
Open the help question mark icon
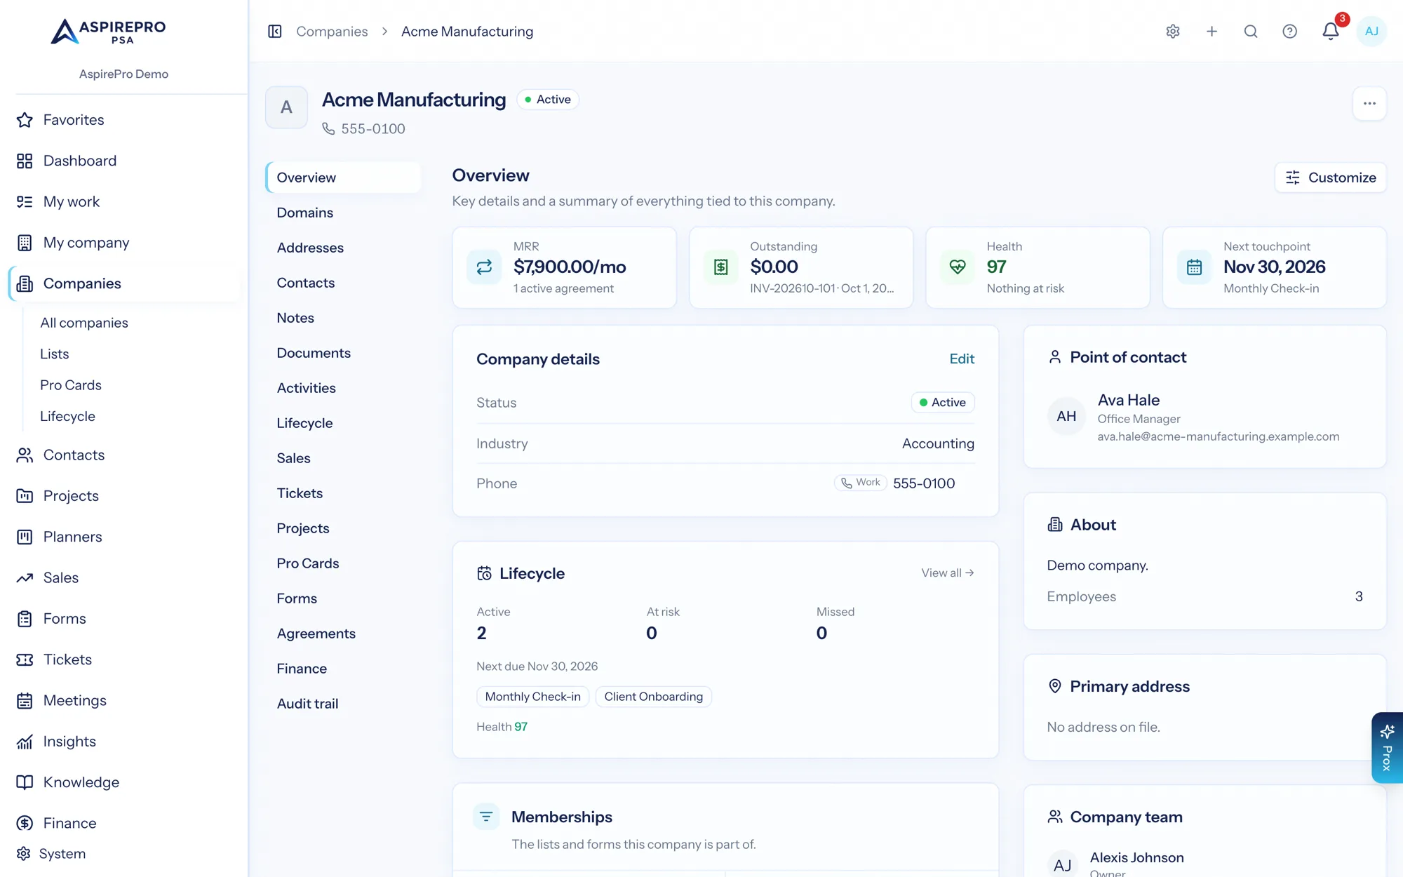click(x=1289, y=32)
